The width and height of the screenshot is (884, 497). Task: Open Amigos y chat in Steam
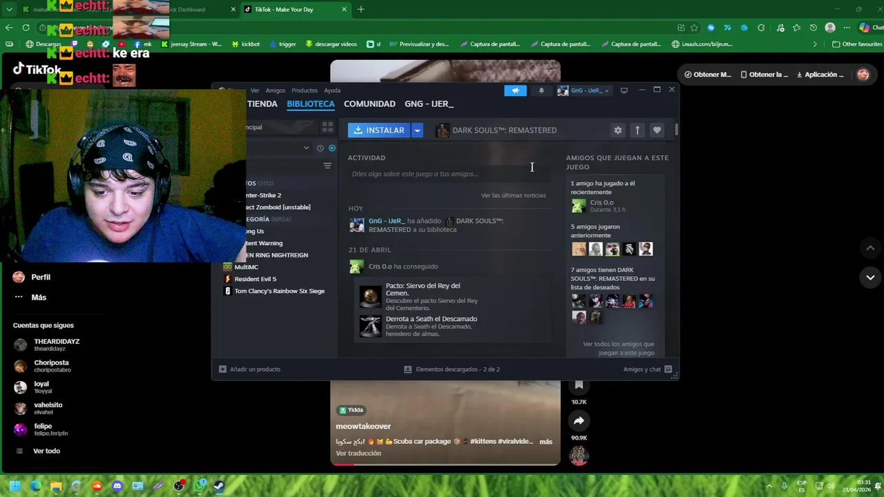click(648, 369)
